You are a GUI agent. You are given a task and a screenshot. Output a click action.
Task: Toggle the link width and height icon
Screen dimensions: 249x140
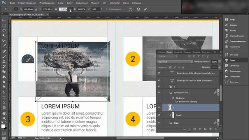[70, 9]
